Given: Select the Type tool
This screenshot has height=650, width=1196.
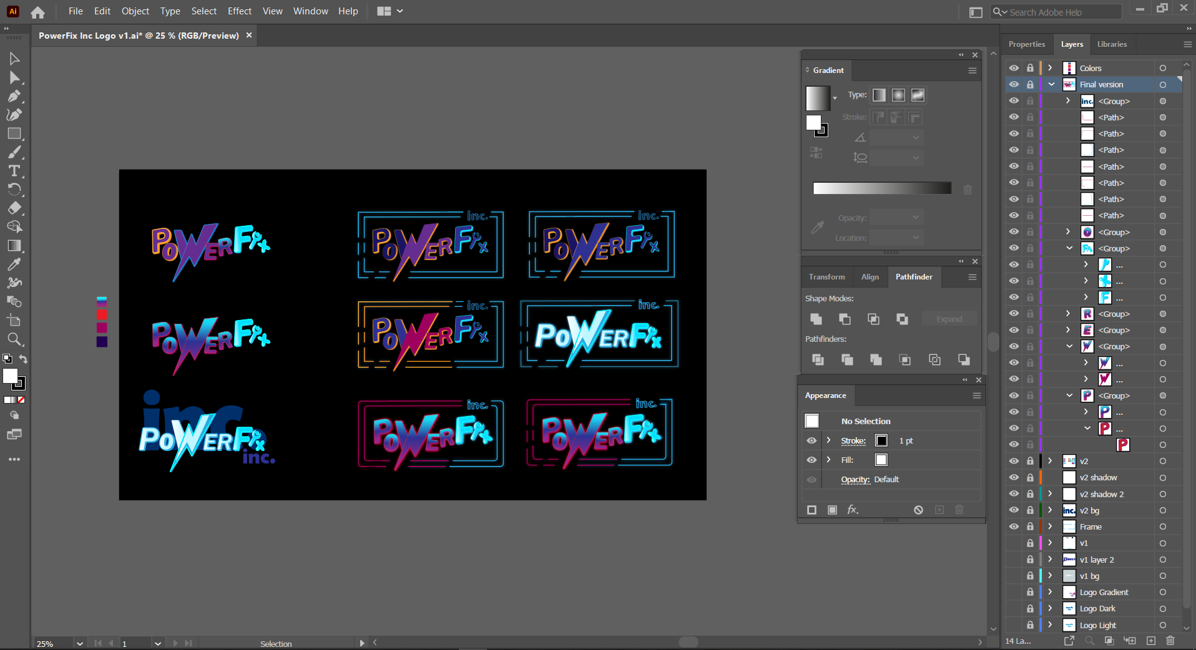Looking at the screenshot, I should [x=14, y=171].
